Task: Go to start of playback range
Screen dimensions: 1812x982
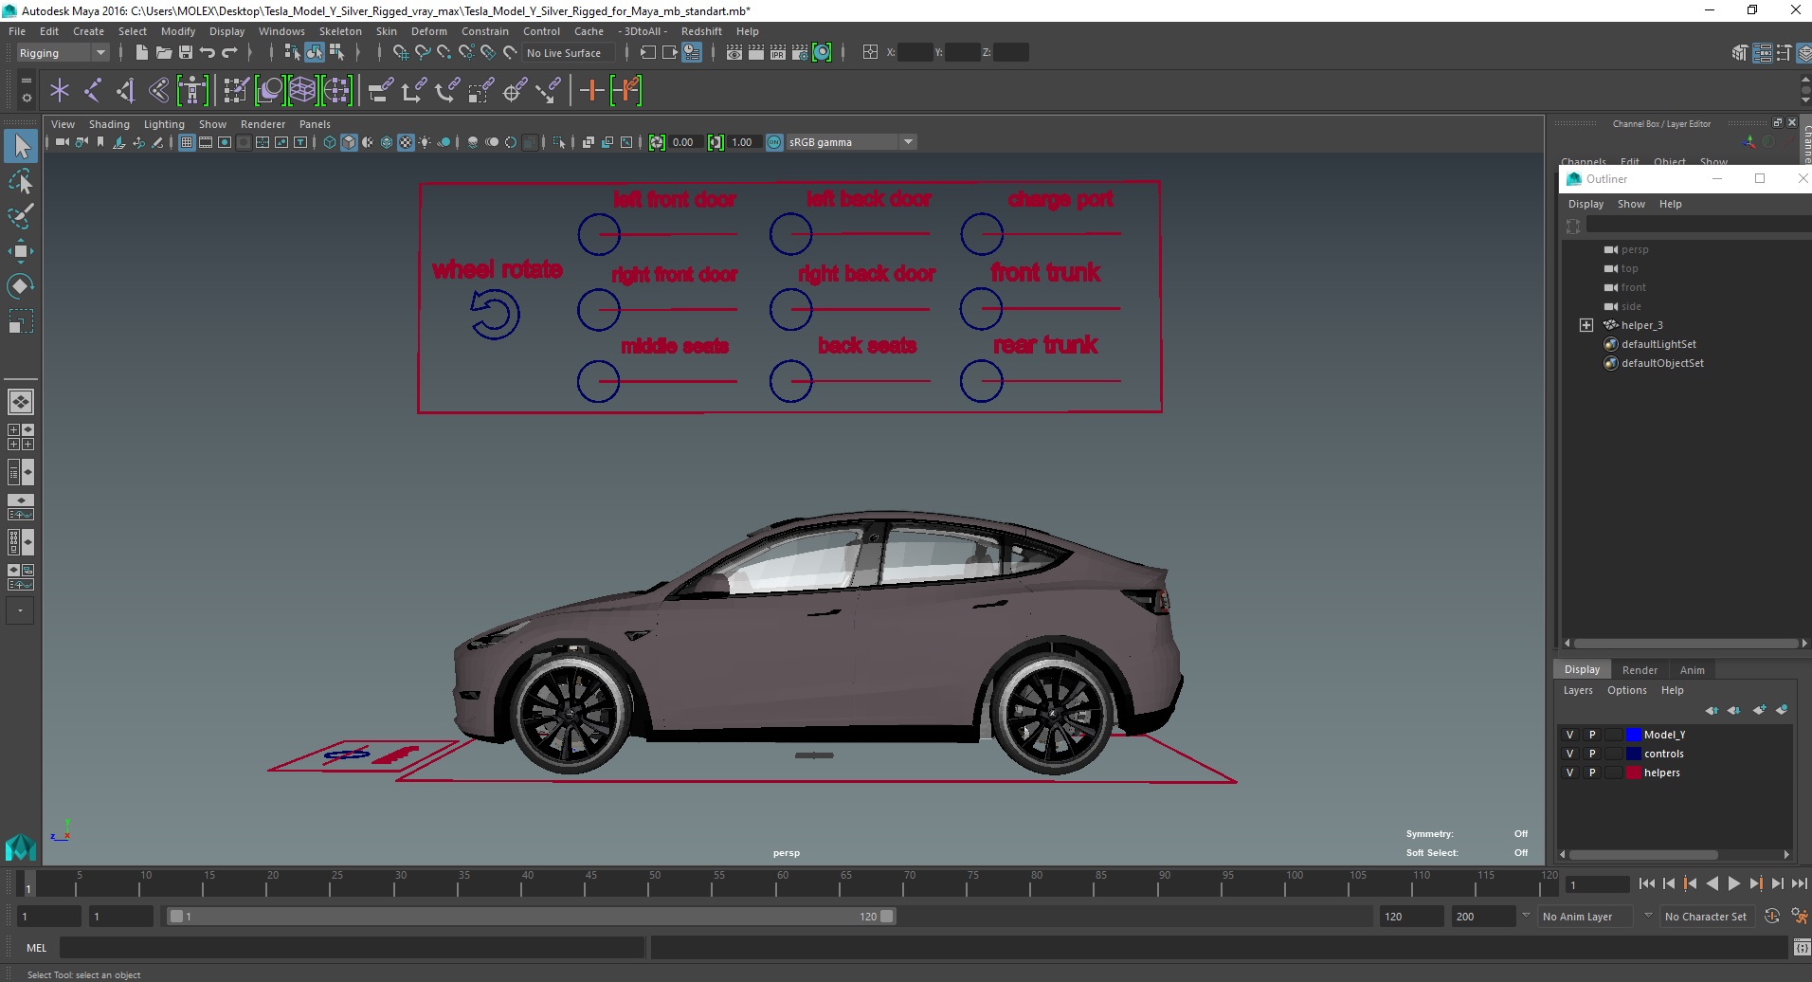Action: click(x=1646, y=883)
